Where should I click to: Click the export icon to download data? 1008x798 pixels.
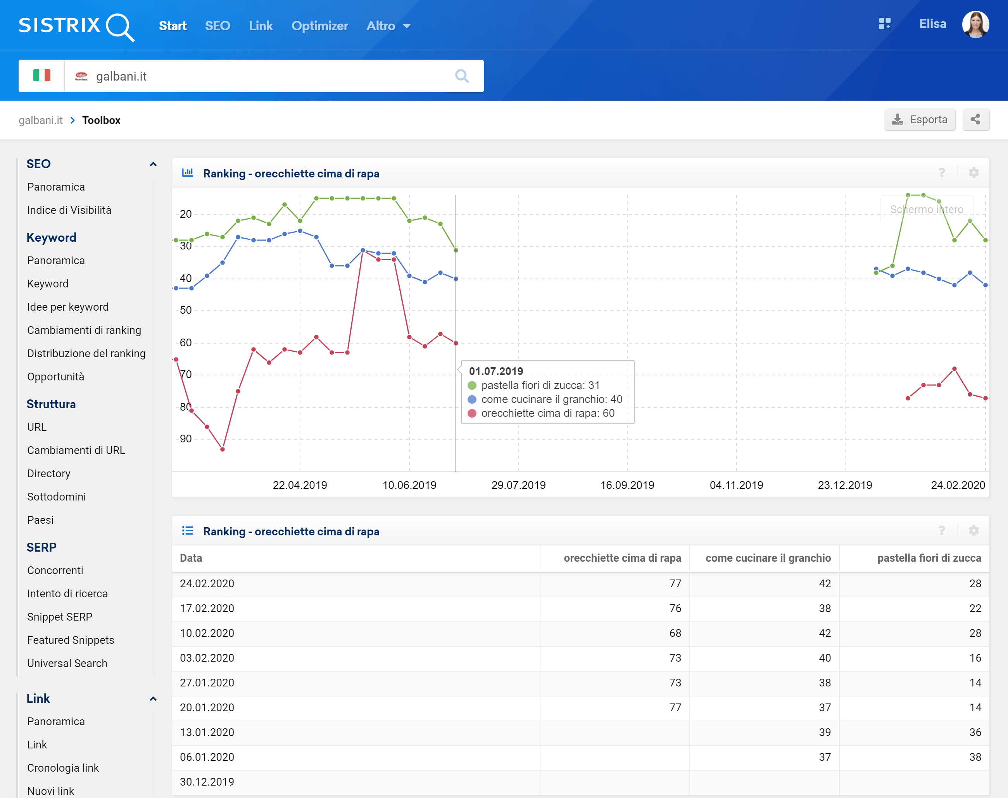[x=918, y=120]
